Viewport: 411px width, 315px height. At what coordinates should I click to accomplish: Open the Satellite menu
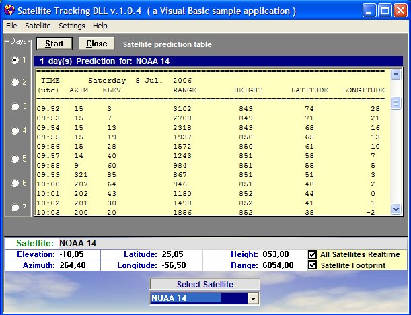pos(38,26)
